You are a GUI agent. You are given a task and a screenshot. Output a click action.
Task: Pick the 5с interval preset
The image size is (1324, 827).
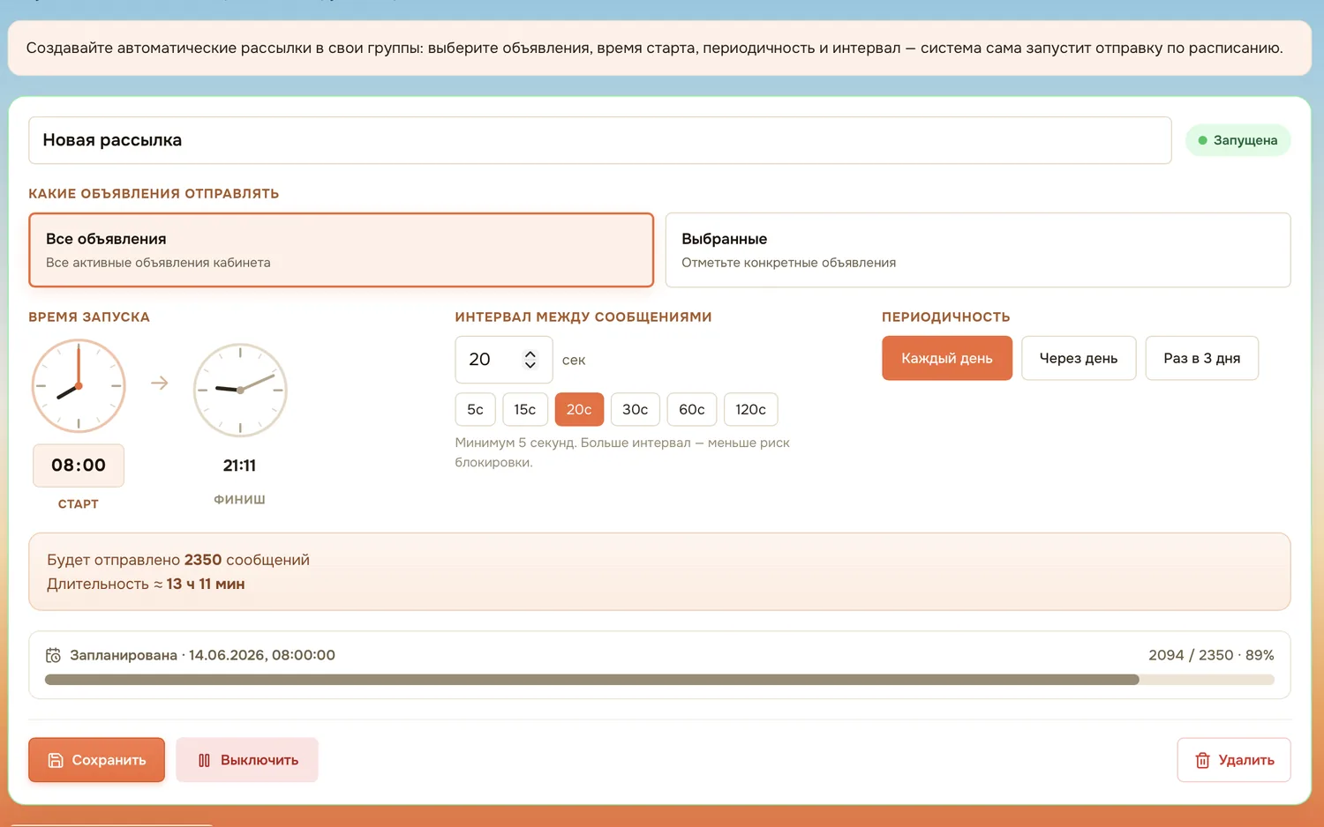click(475, 409)
